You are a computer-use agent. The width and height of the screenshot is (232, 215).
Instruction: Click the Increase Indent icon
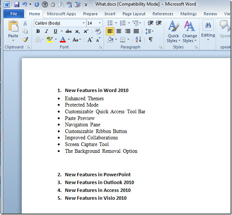pos(159,23)
